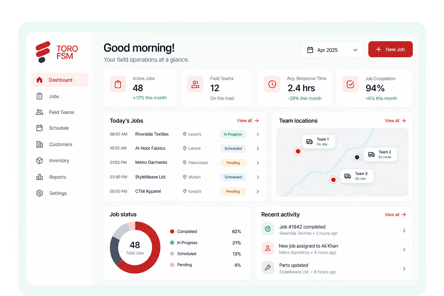
Task: Click the Team 3 truck icon on map
Action: point(348,176)
